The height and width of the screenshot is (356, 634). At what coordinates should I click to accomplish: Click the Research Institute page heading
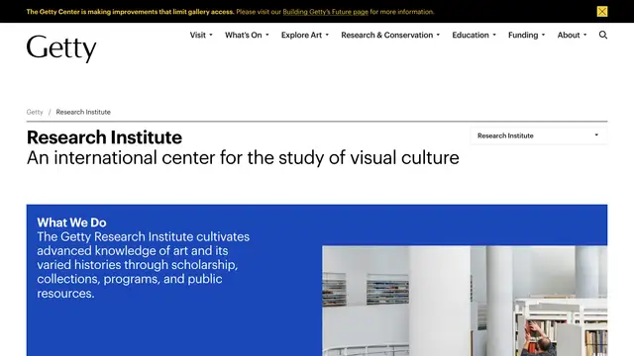(104, 137)
